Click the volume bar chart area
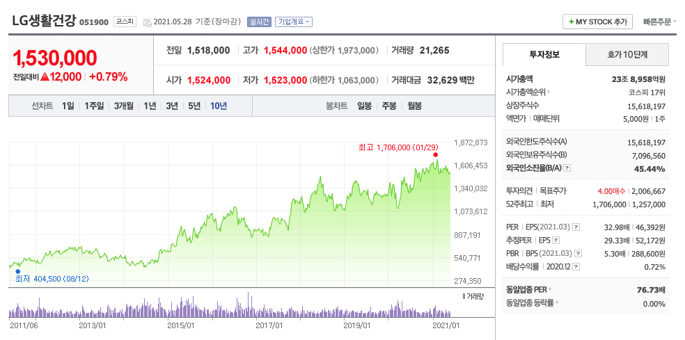 [x=230, y=305]
